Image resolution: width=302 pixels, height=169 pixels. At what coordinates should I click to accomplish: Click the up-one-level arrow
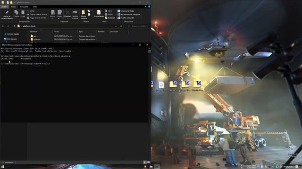[15, 26]
